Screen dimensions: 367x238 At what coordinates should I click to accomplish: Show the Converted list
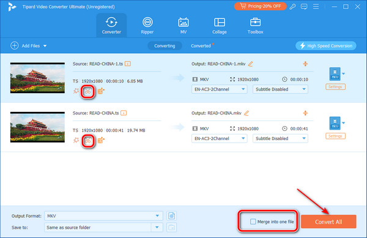click(x=201, y=46)
